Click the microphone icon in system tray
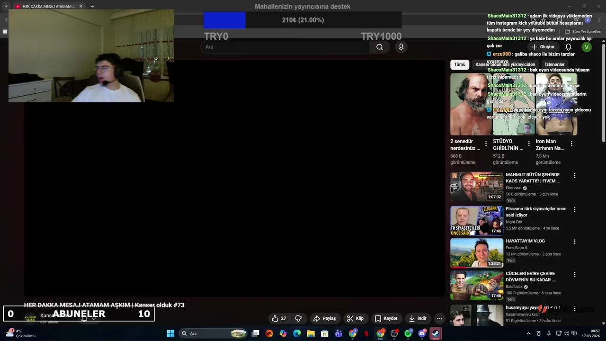The width and height of the screenshot is (606, 341). [x=549, y=333]
